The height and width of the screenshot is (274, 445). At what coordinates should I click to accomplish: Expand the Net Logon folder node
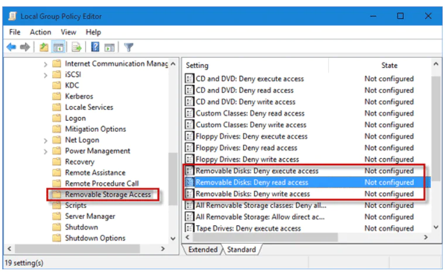(x=45, y=140)
